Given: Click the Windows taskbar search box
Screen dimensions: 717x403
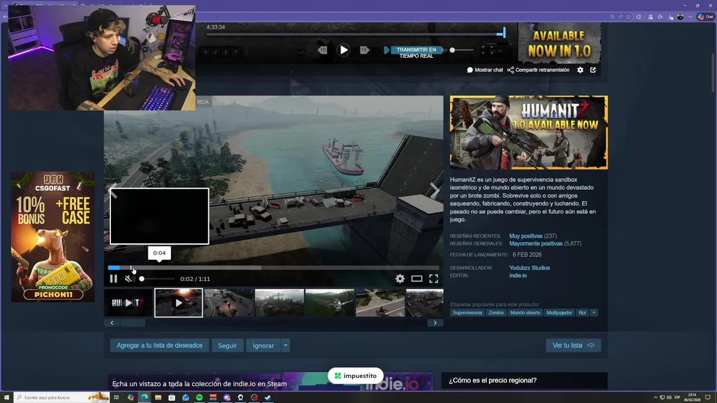Looking at the screenshot, I should point(62,397).
